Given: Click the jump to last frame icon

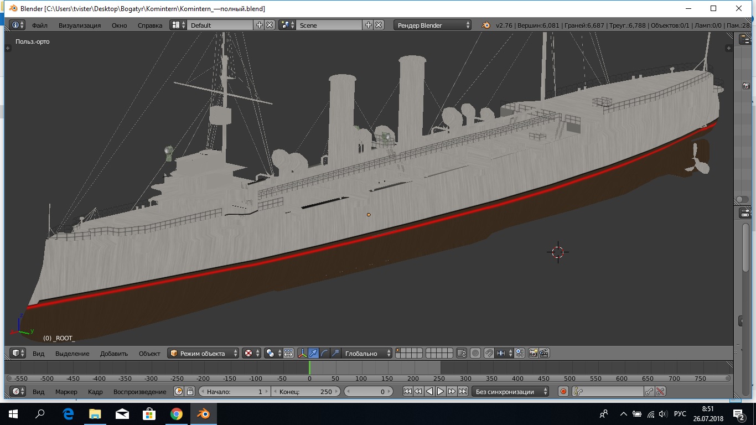Looking at the screenshot, I should pos(463,391).
